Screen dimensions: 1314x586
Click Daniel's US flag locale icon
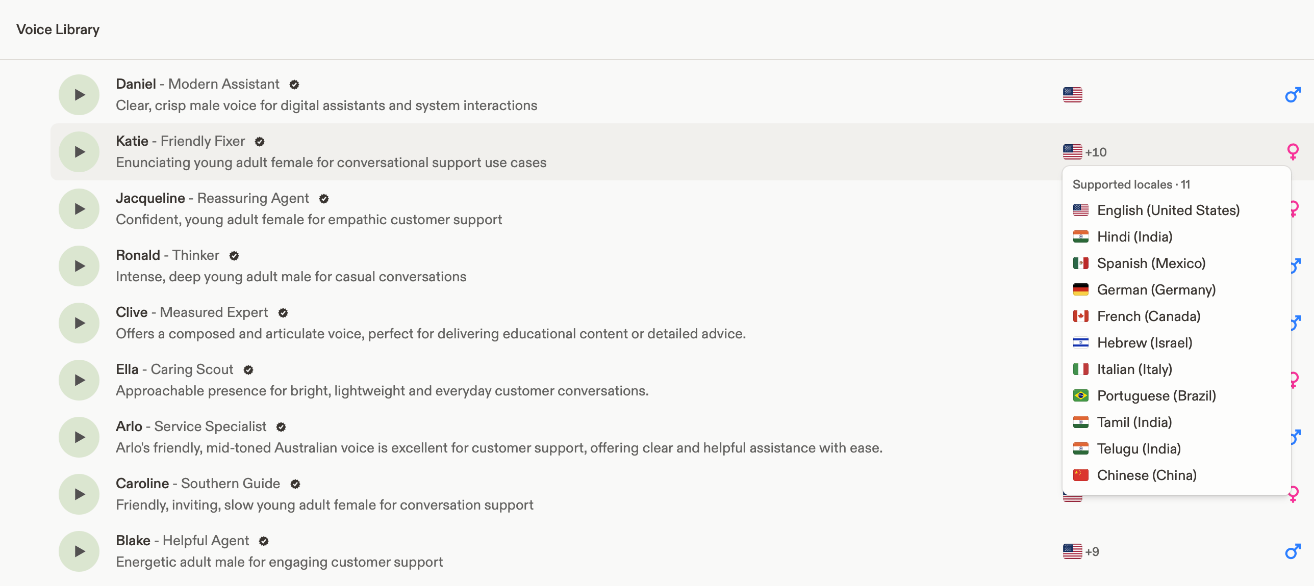click(x=1072, y=95)
